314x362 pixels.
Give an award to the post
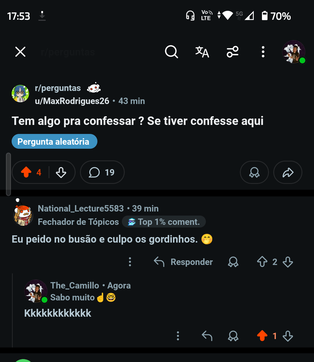[x=254, y=172]
